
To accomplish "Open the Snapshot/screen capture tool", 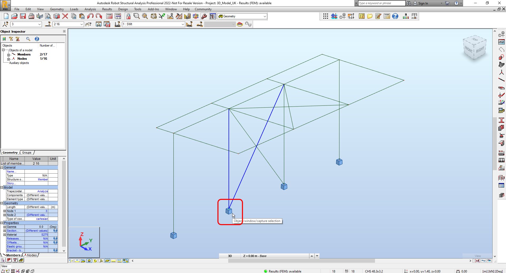I will coord(57,16).
